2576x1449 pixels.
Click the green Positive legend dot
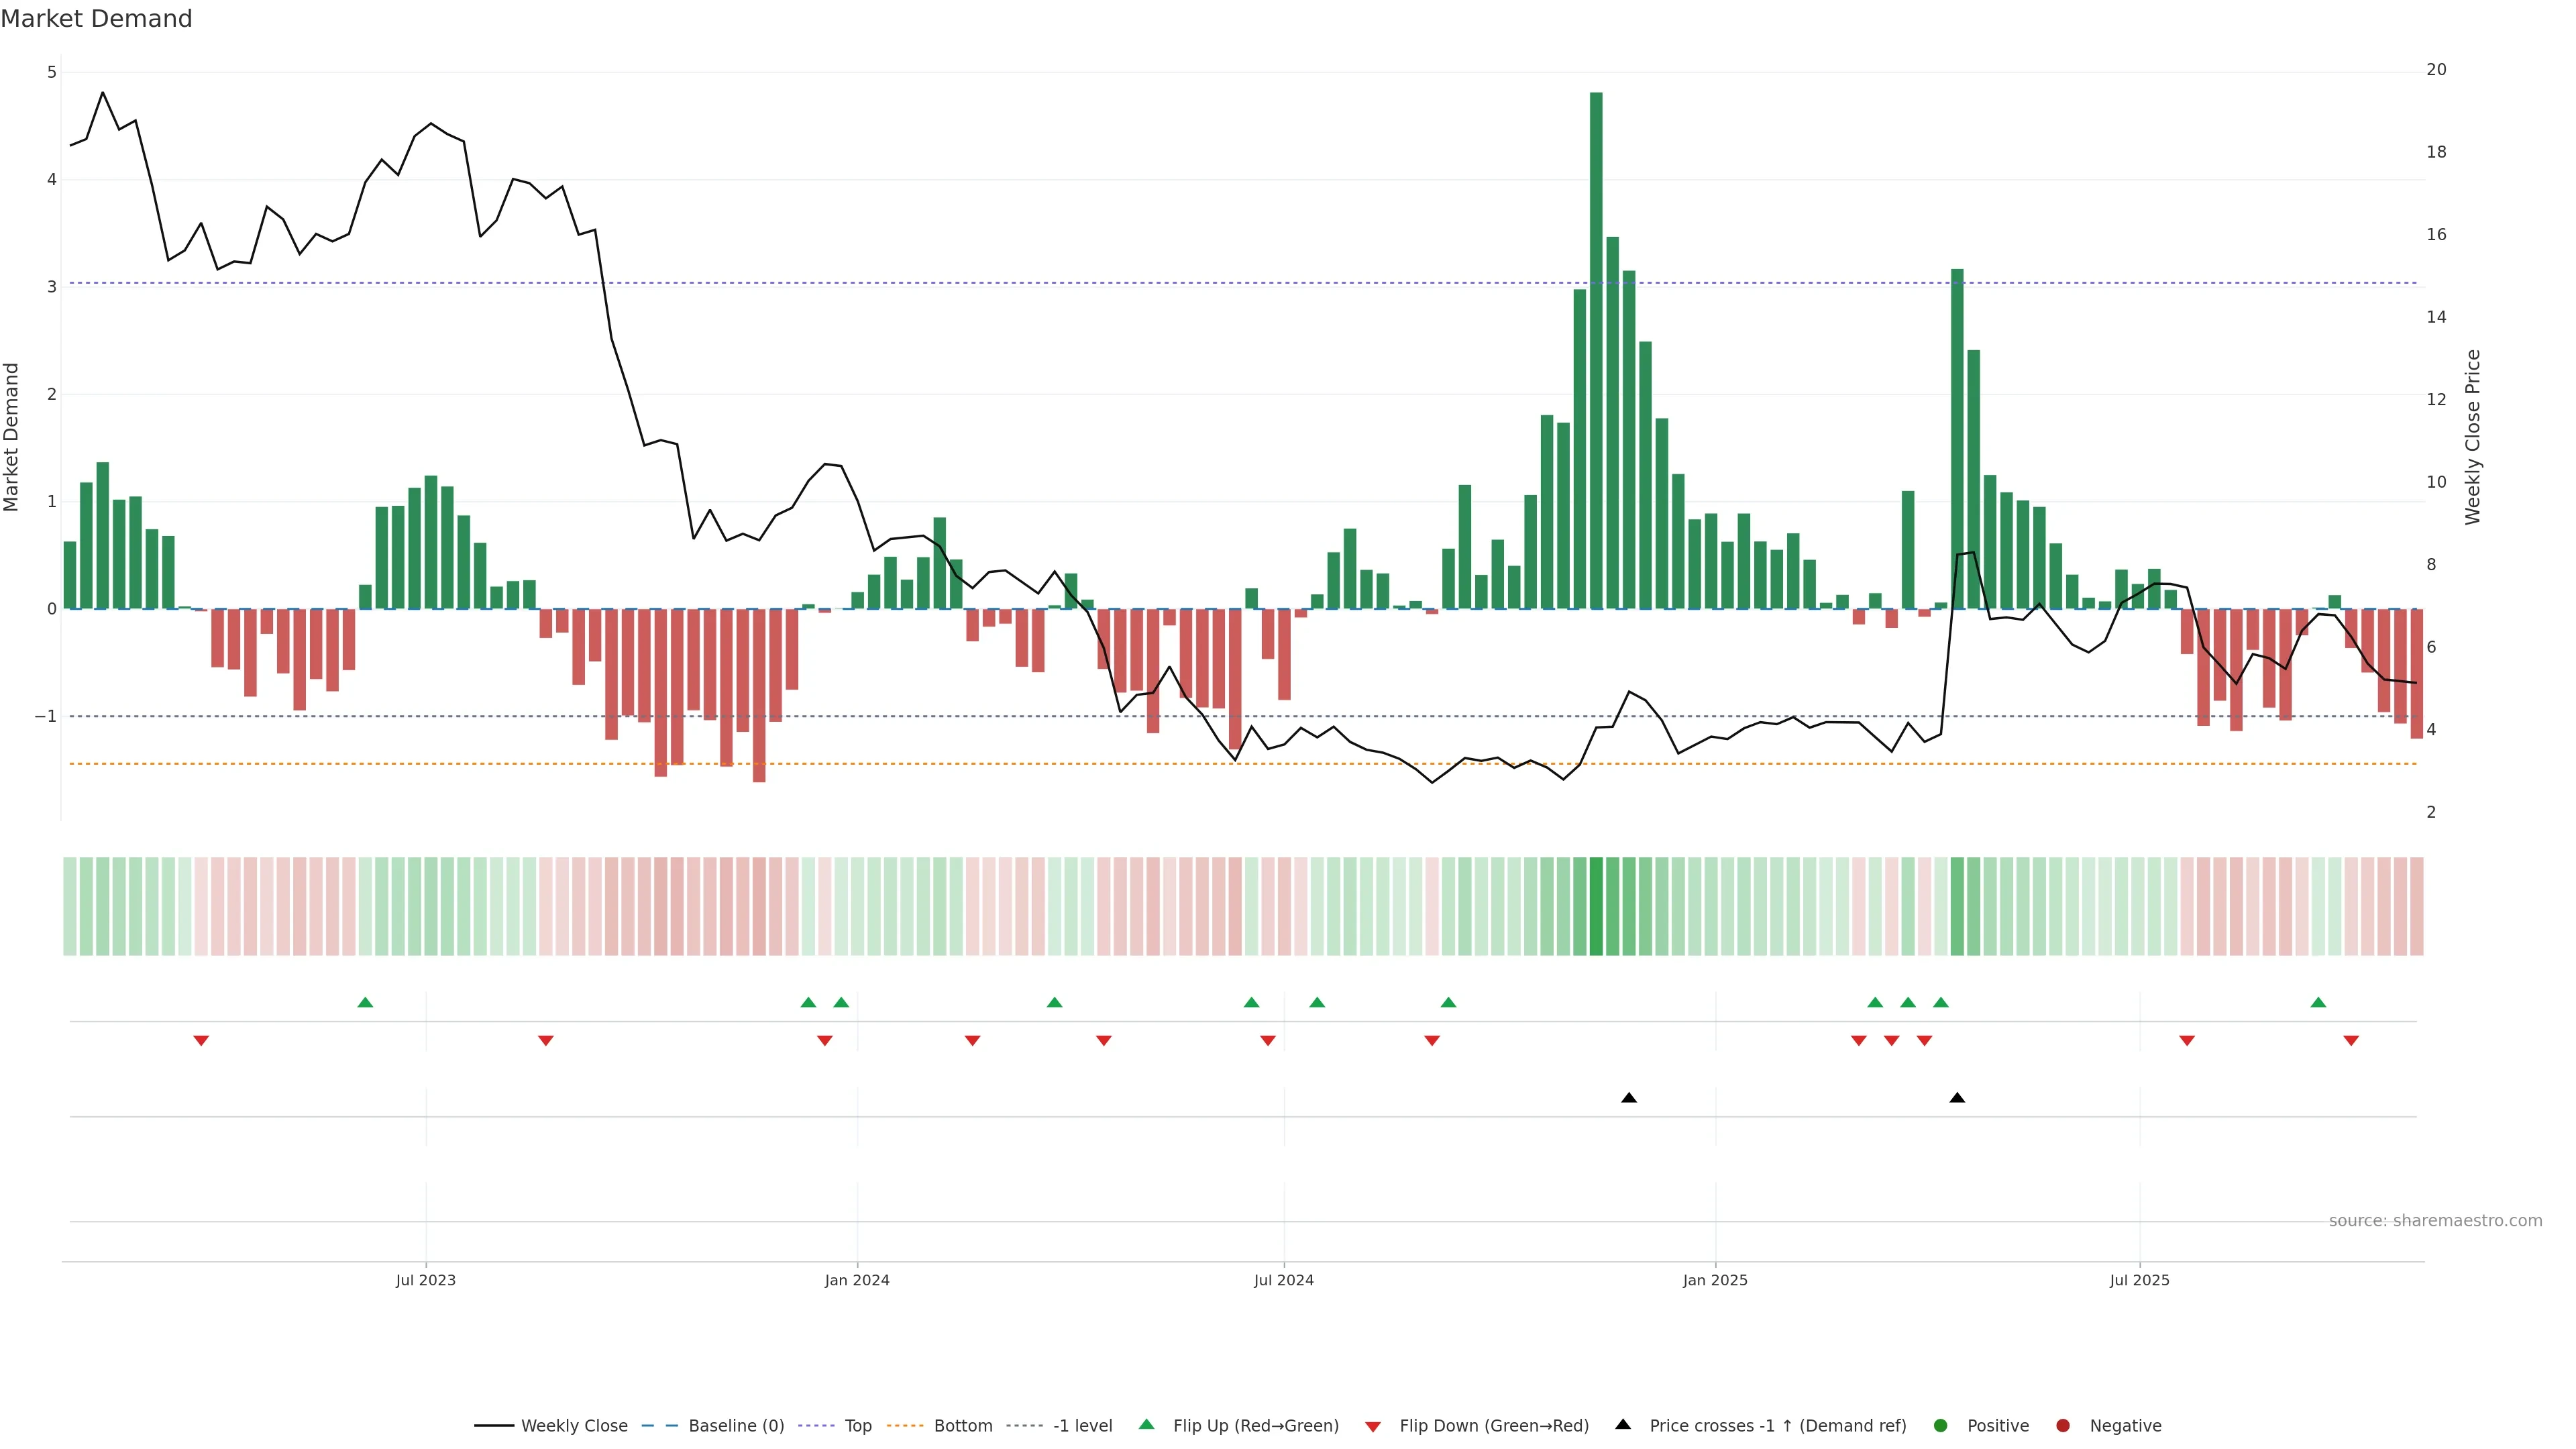pos(1941,1426)
